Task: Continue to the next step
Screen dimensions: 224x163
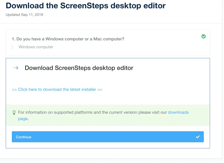Action: [x=108, y=137]
